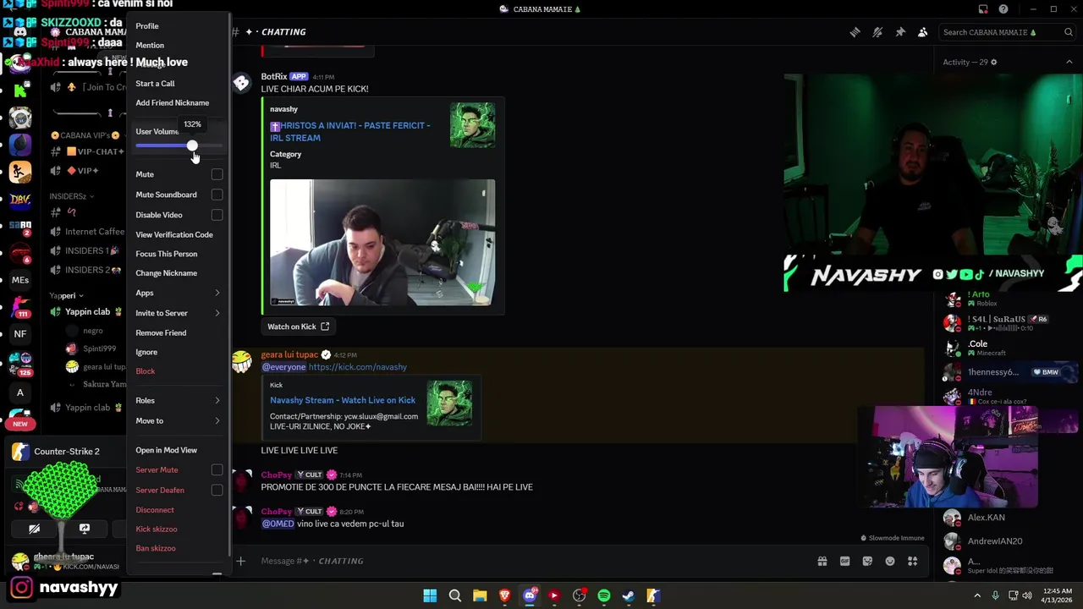Viewport: 1083px width, 609px height.
Task: Open Brave browser from the taskbar
Action: 505,595
